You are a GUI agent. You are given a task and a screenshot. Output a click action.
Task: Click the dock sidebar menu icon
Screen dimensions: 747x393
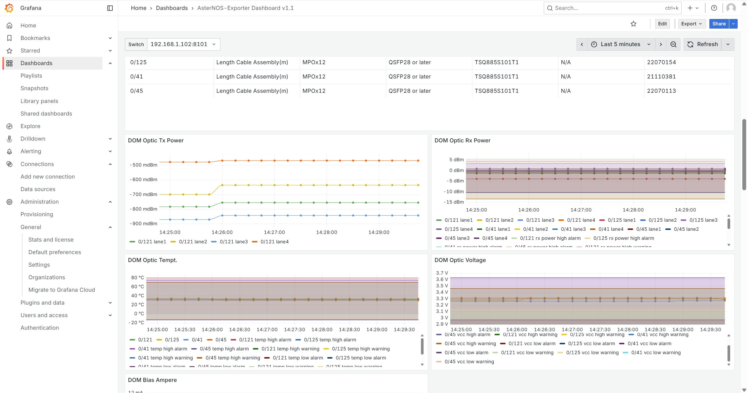point(110,8)
